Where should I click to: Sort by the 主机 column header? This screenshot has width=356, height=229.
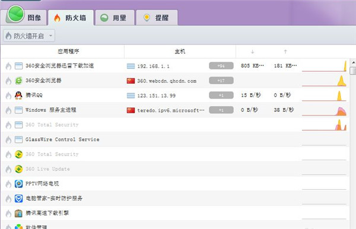(x=180, y=52)
